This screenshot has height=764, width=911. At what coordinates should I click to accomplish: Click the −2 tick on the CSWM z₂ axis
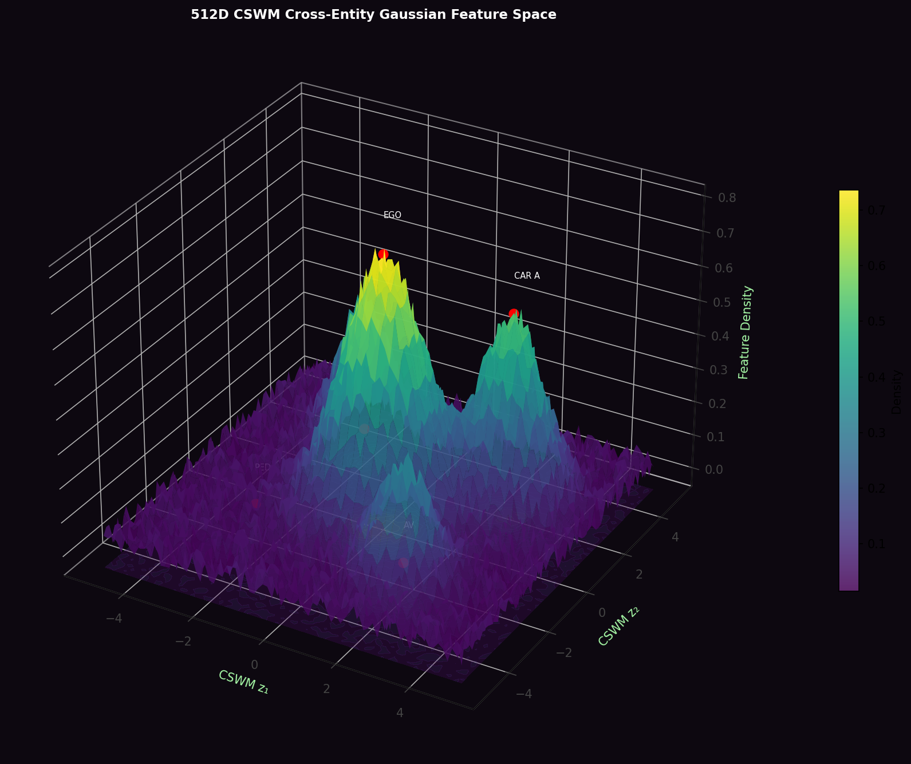point(563,652)
